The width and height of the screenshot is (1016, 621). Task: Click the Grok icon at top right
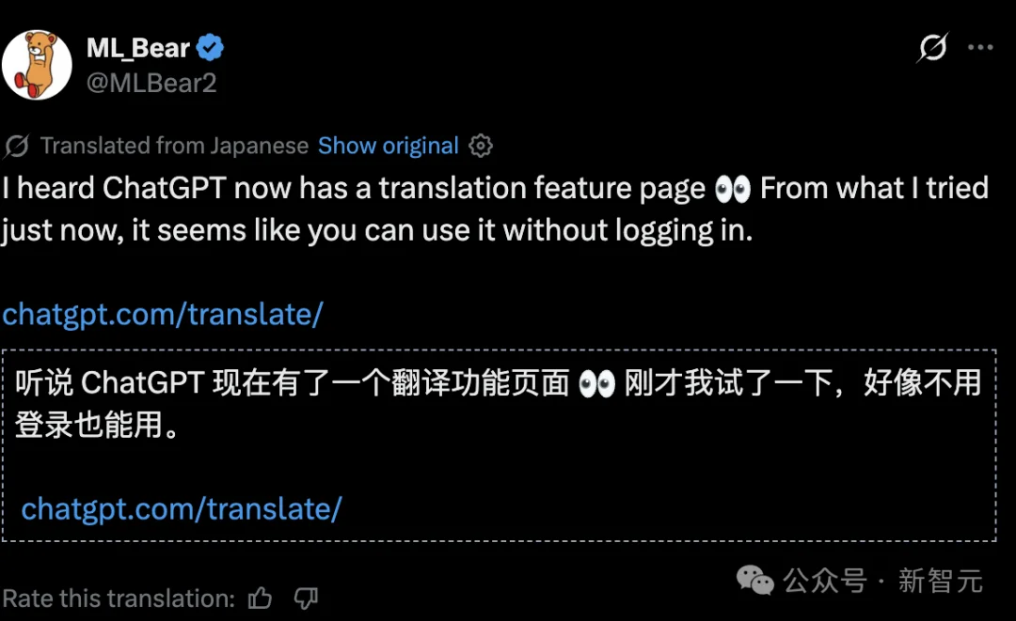tap(931, 47)
